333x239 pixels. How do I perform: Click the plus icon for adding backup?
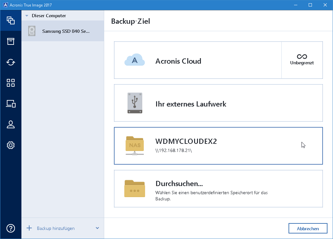coord(29,228)
